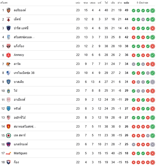Click Lorient's latest outlined win icon

point(152,10)
